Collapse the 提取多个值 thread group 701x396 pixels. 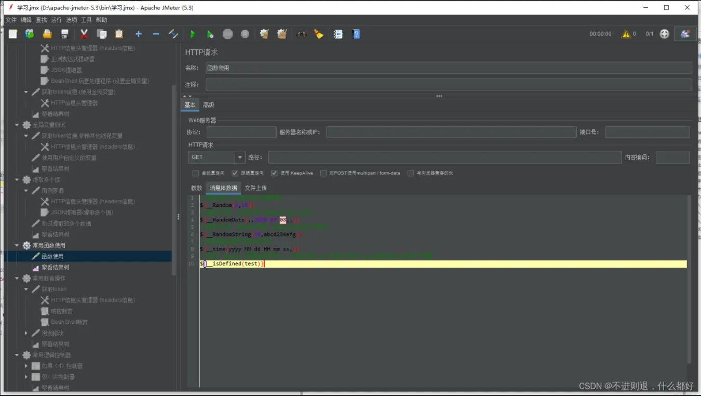pos(17,180)
